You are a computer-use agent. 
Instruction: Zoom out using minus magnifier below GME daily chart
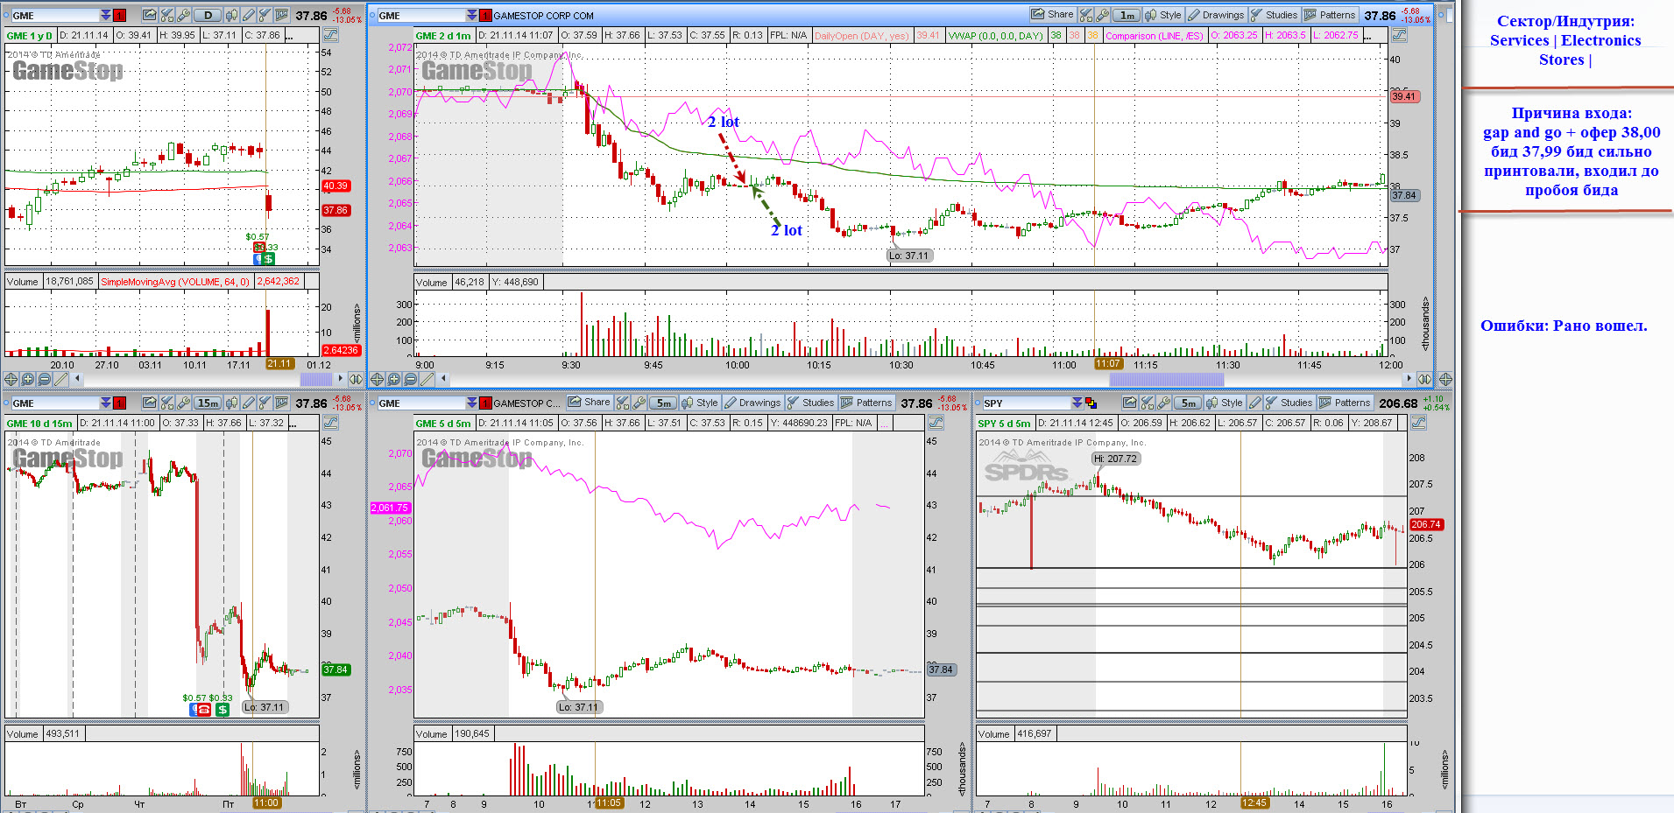pyautogui.click(x=44, y=379)
